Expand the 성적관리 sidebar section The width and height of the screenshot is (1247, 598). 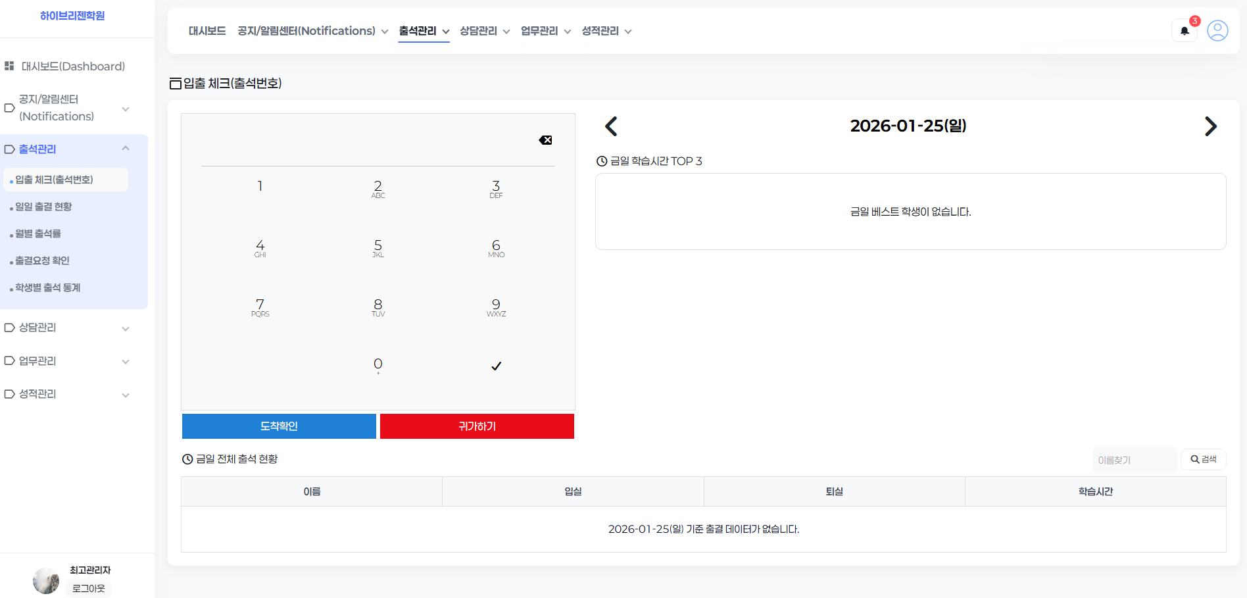tap(126, 395)
